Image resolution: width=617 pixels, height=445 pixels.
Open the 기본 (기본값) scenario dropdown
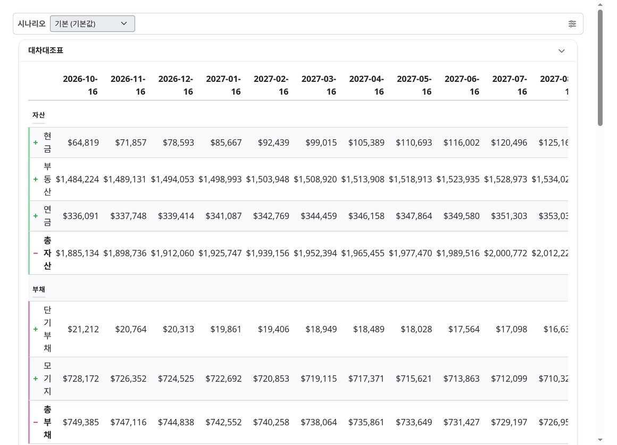(93, 23)
